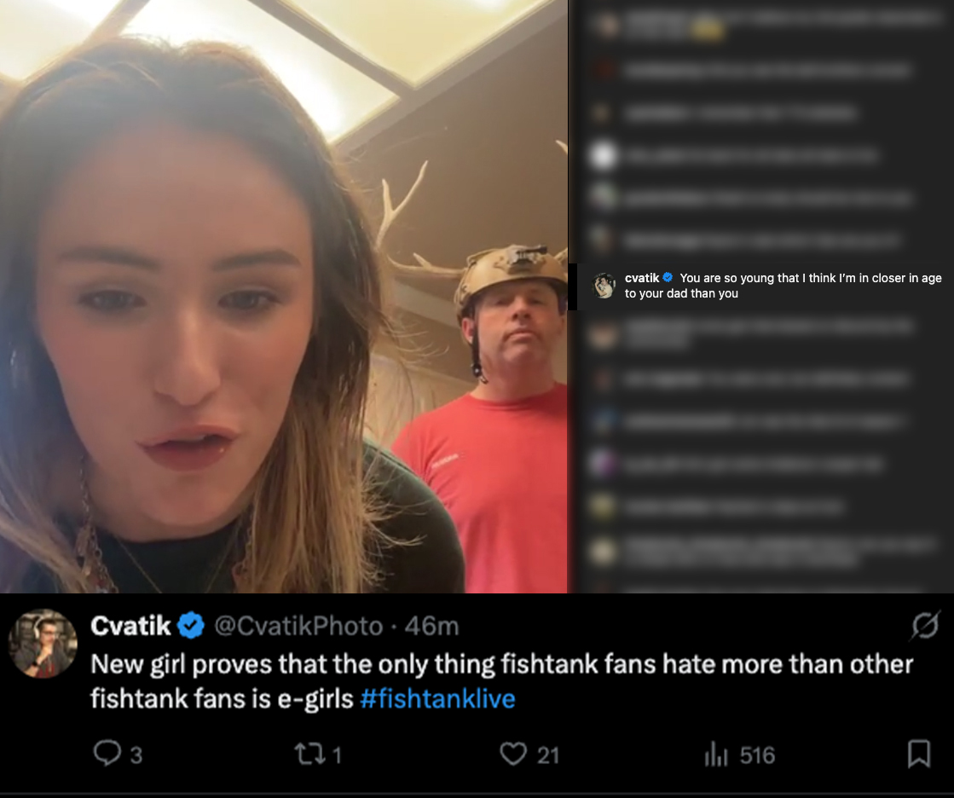Like the tweet using the heart icon
Viewport: 954px width, 798px height.
[x=513, y=754]
